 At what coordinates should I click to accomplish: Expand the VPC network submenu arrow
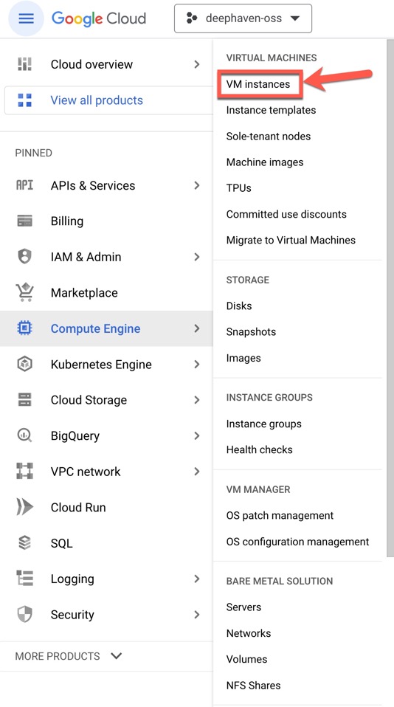pos(196,471)
